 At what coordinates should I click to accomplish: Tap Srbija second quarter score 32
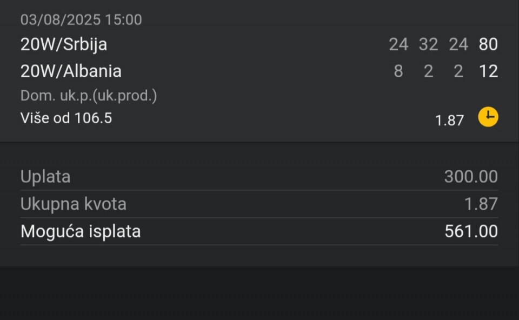pos(429,44)
